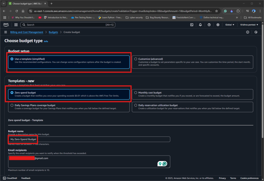Open the console settings gear
The height and width of the screenshot is (181, 264).
218,25
